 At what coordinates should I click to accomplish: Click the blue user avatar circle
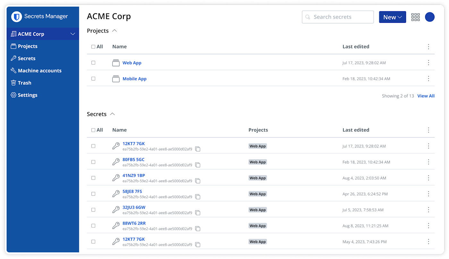tap(429, 17)
